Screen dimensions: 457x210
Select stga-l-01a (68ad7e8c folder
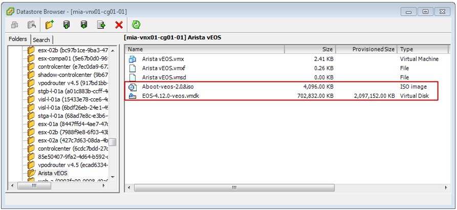tap(73, 116)
